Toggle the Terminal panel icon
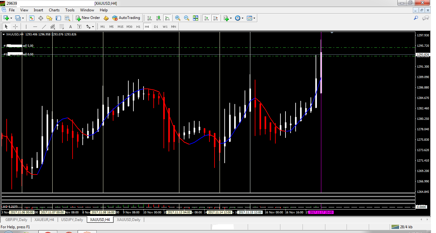This screenshot has height=233, width=436. point(58,18)
